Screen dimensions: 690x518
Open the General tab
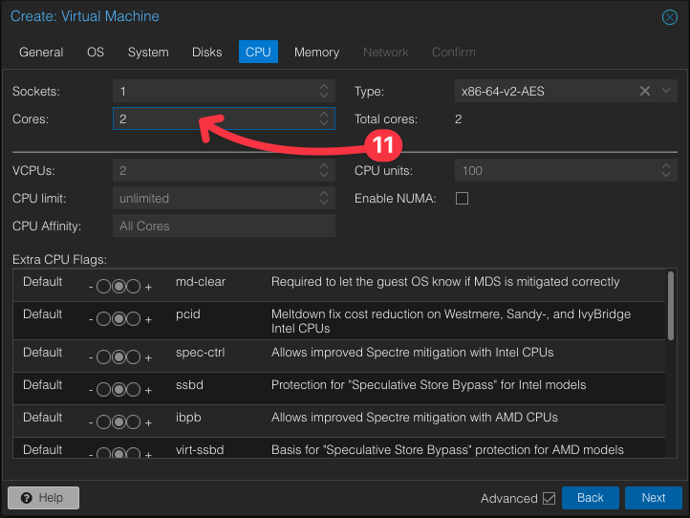point(41,52)
